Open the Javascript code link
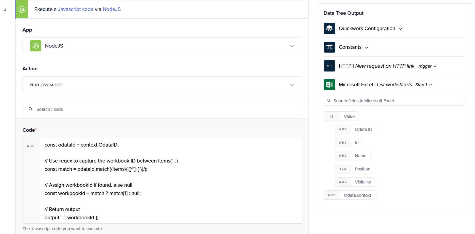Screen dimensions: 475x234 [76, 9]
